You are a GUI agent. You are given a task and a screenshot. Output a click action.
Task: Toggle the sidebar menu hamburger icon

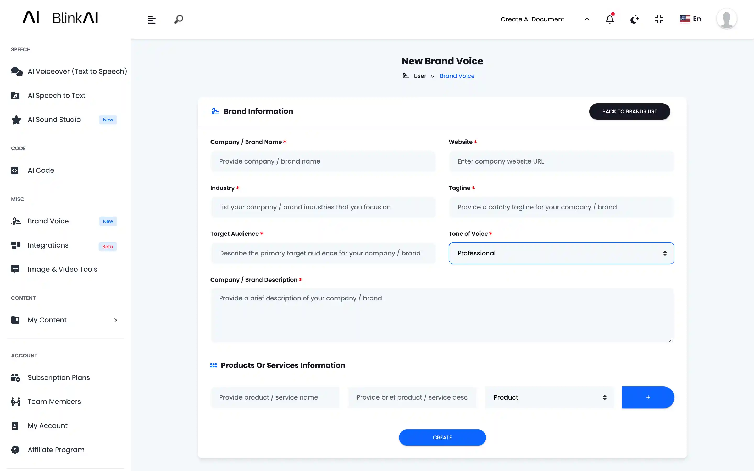[x=151, y=20]
